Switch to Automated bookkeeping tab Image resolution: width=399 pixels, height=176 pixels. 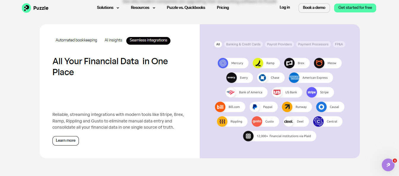click(x=76, y=40)
